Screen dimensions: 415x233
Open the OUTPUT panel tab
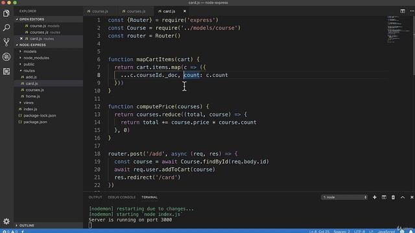coord(95,197)
